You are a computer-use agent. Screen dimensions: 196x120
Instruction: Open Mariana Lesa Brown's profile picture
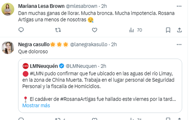8,10
